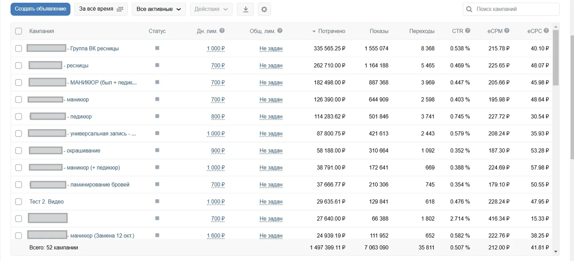Open the Действия actions dropdown
The width and height of the screenshot is (574, 261).
[211, 9]
